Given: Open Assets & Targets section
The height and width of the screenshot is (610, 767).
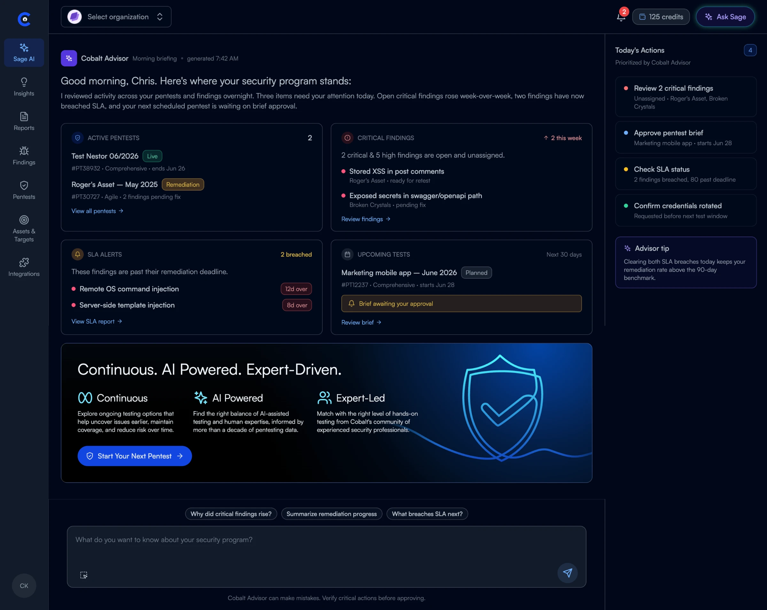Looking at the screenshot, I should 24,229.
